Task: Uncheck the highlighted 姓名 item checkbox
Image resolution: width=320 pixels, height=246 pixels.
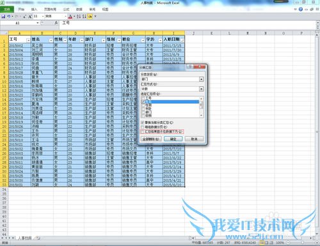Action: coord(143,102)
